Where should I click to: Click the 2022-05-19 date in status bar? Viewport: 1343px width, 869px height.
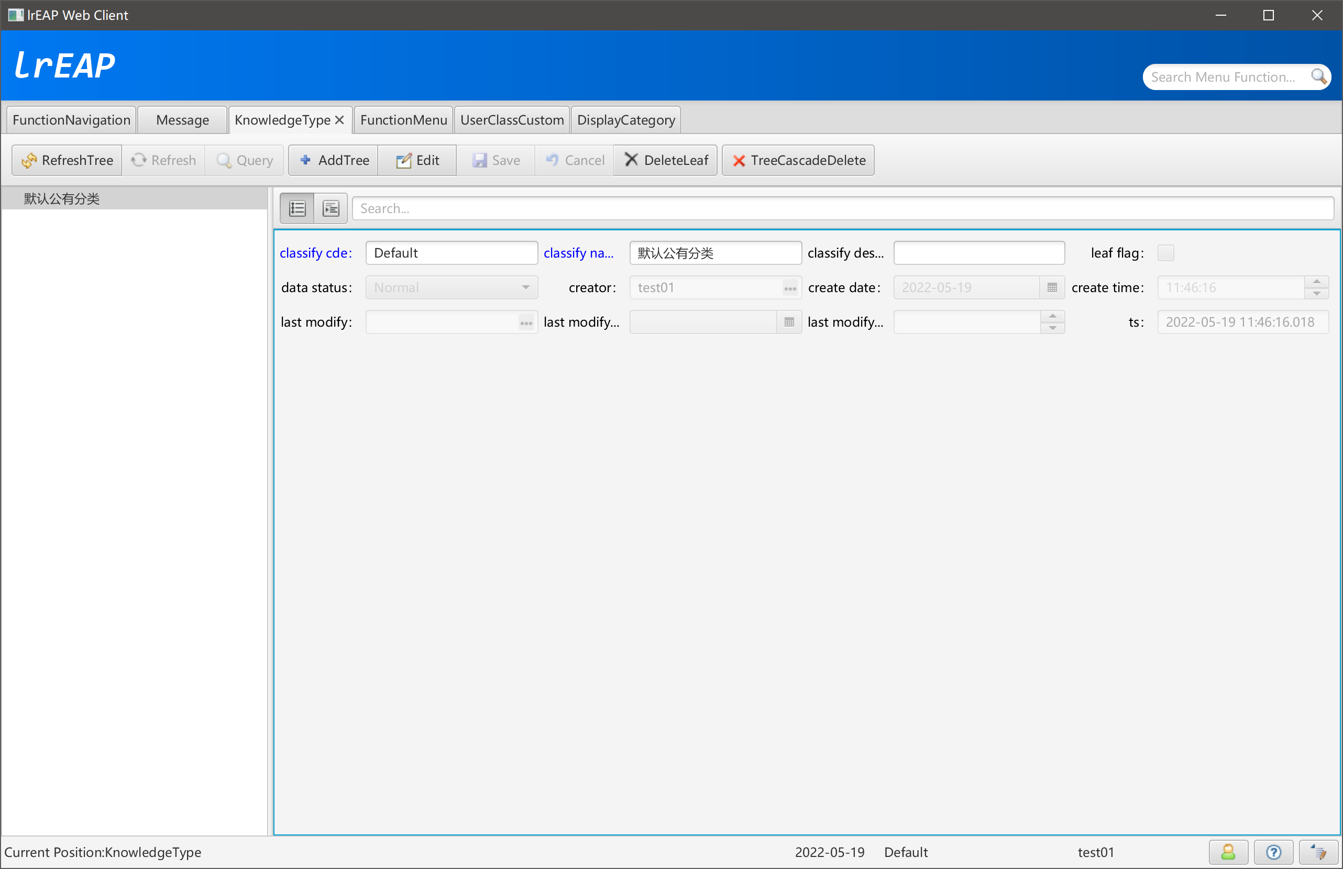(x=830, y=852)
